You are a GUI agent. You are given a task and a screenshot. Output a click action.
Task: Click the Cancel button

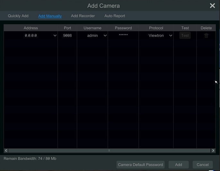(203, 165)
